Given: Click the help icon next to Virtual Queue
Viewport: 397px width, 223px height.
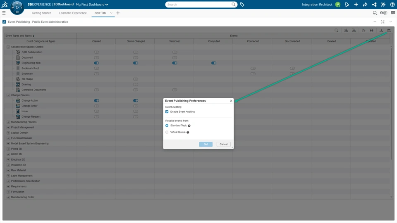Looking at the screenshot, I should click(x=188, y=133).
